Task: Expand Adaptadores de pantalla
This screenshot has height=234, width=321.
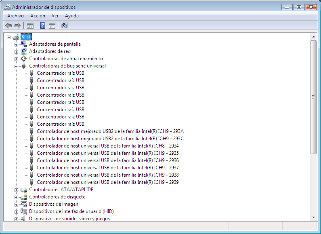Action: pyautogui.click(x=17, y=44)
